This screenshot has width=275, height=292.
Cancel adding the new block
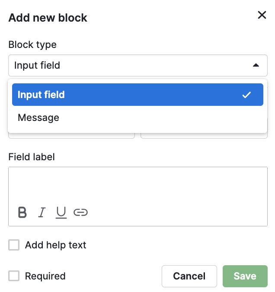[189, 276]
